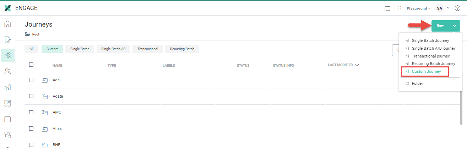Image resolution: width=467 pixels, height=148 pixels.
Task: Check the select-all checkbox in table header
Action: tap(31, 65)
